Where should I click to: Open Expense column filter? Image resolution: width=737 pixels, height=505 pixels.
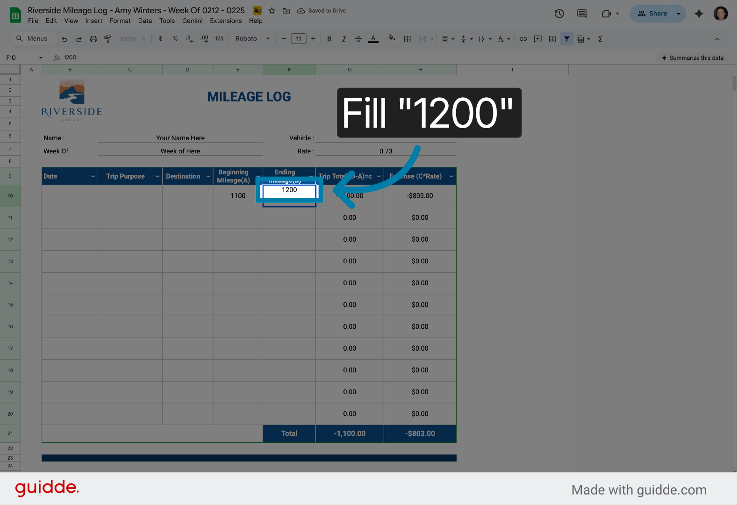coord(451,176)
